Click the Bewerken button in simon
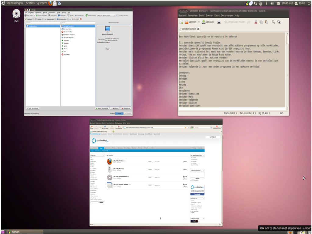Screen dimensions: 312x234 point(115,108)
